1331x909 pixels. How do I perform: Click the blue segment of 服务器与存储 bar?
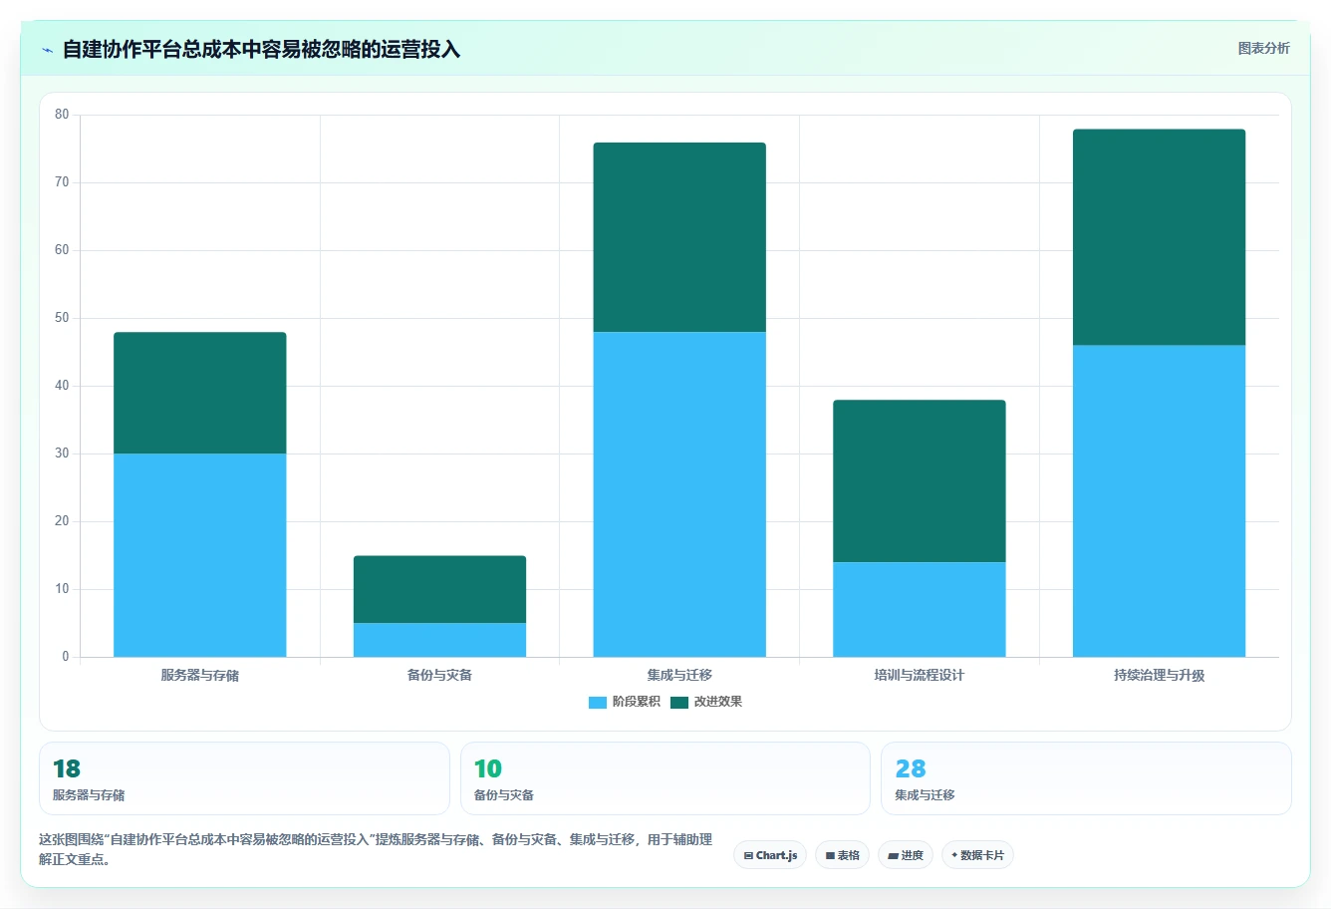pyautogui.click(x=200, y=555)
